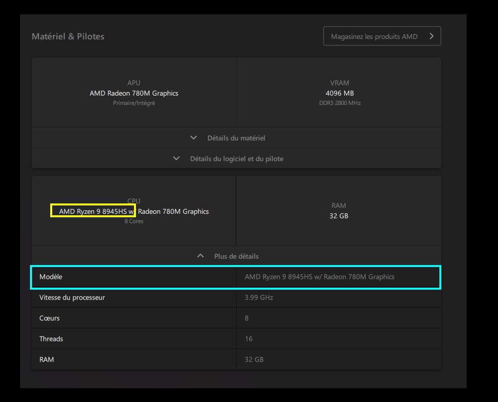Select the Cœurs value 8

(x=246, y=318)
